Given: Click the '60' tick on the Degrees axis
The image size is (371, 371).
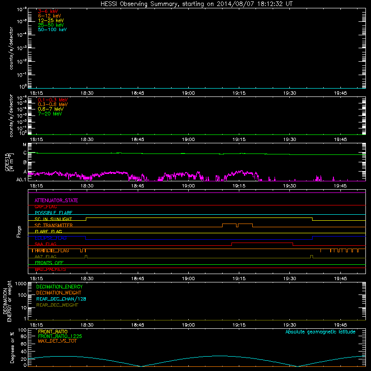Looking at the screenshot, I should click(x=24, y=344).
